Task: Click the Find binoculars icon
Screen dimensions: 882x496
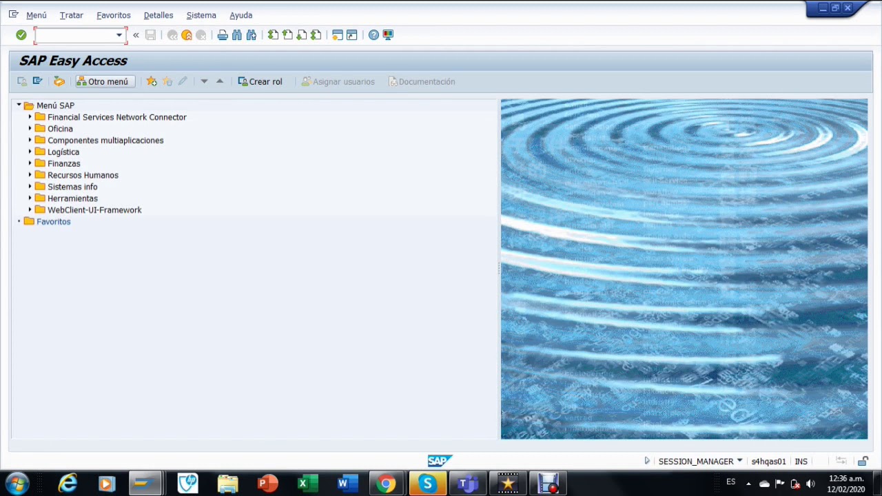Action: click(237, 35)
